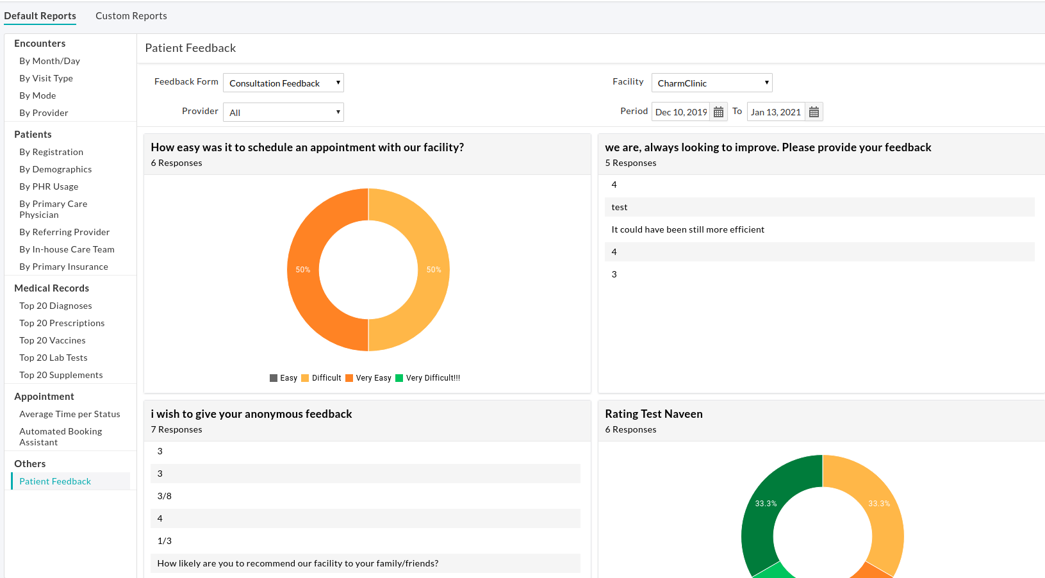Switch to the Default Reports tab
Image resolution: width=1045 pixels, height=578 pixels.
coord(40,15)
